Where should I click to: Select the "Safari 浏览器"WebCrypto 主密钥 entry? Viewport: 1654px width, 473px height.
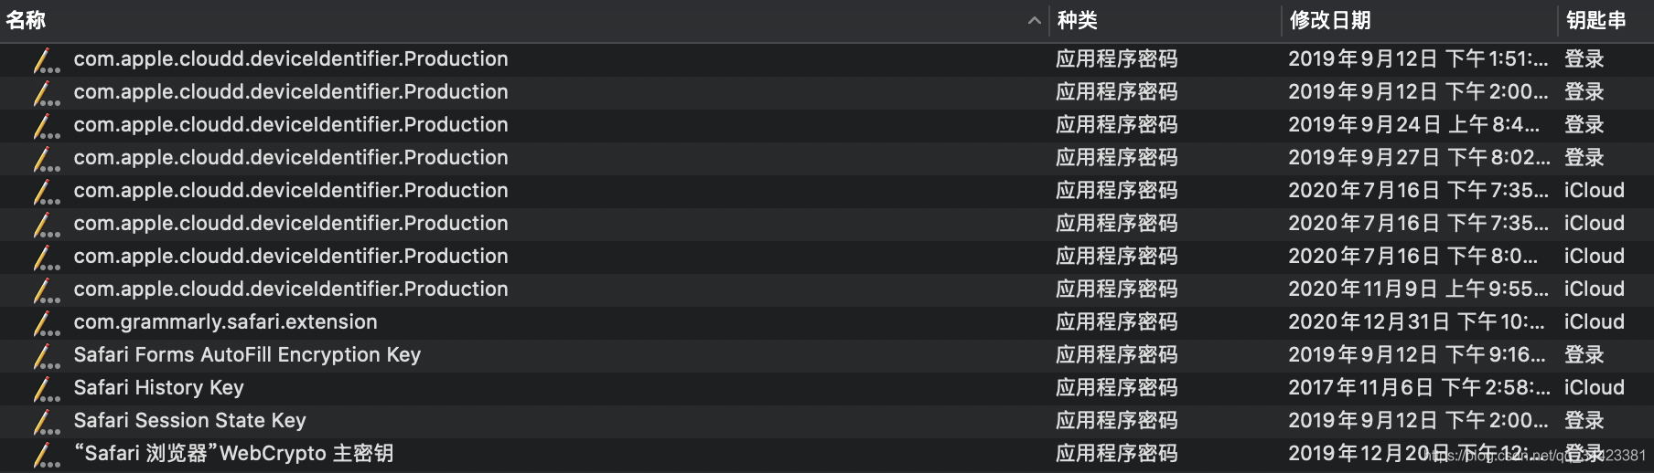tap(827, 454)
